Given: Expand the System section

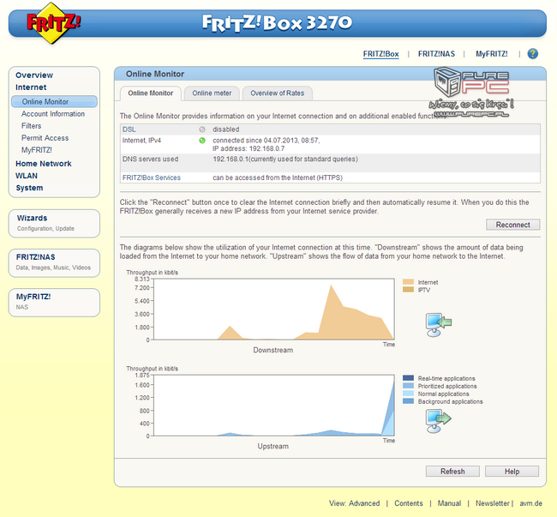Looking at the screenshot, I should point(29,188).
